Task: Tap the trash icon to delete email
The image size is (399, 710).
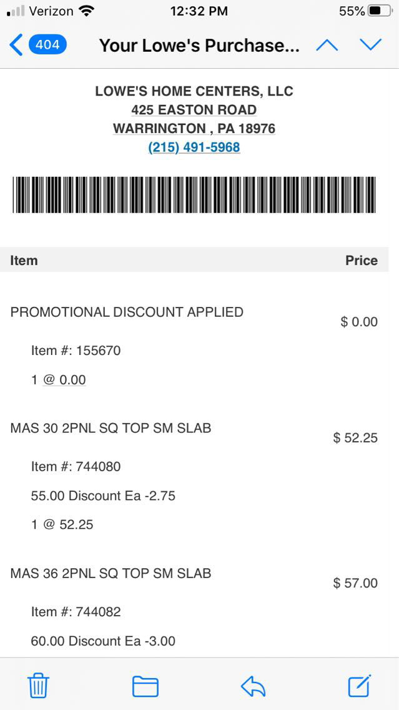Action: coord(38,686)
